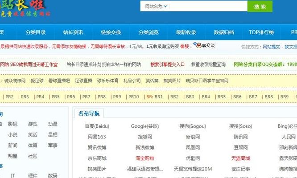Viewport: 297px width, 178px height.
Task: Go to 链接交换 in the nav bar
Action: pos(111,32)
